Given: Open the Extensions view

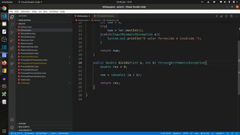Looking at the screenshot, I should click(x=12, y=48).
